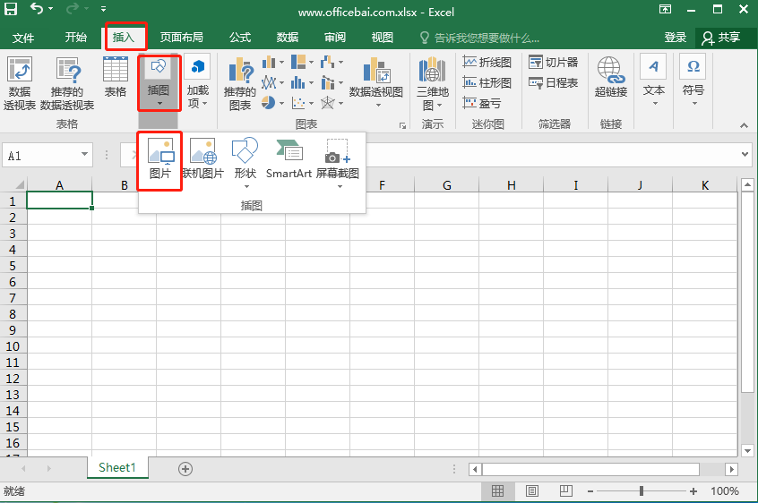Click 推荐的图表 recommended charts

click(x=240, y=83)
